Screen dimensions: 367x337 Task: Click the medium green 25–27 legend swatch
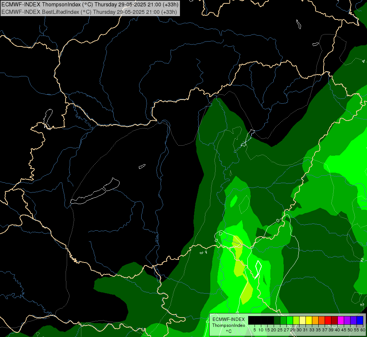point(283,320)
